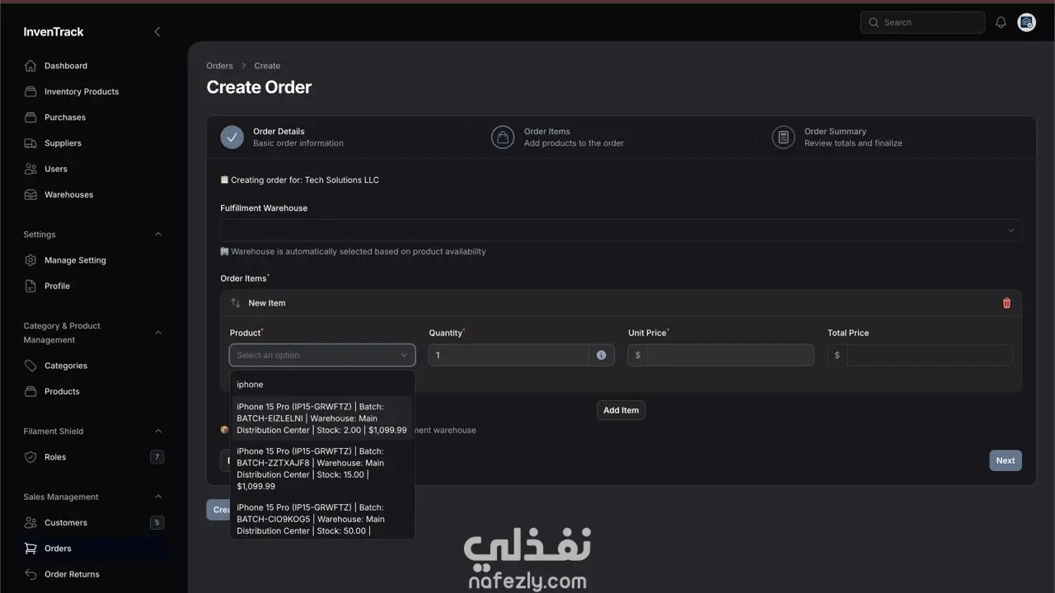Open the notifications bell
1055x593 pixels.
pyautogui.click(x=1001, y=22)
